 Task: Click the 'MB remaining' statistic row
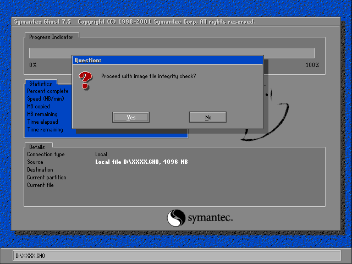(42, 114)
